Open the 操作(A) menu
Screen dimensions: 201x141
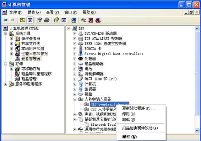pos(34,13)
